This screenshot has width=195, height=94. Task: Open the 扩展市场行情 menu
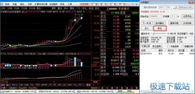pos(41,4)
